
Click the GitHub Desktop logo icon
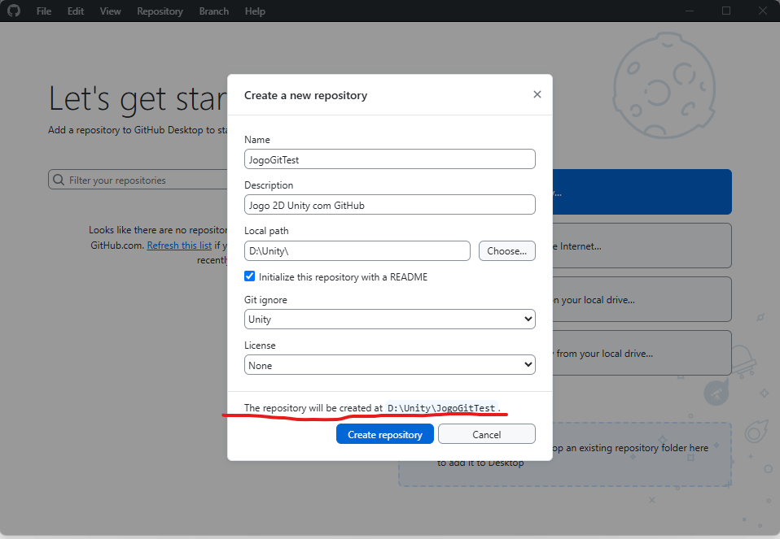(x=14, y=11)
